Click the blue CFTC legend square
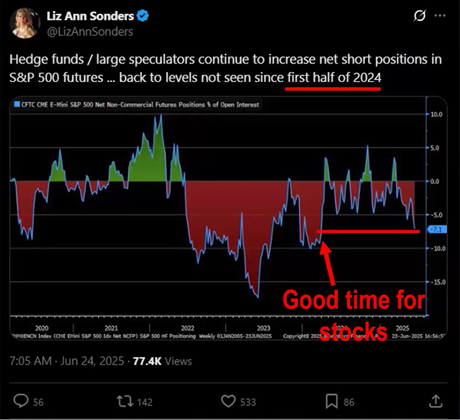The image size is (460, 420). (17, 105)
